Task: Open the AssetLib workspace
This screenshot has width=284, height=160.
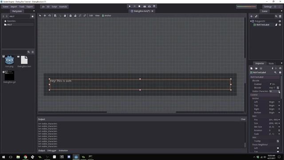Action: click(x=63, y=7)
